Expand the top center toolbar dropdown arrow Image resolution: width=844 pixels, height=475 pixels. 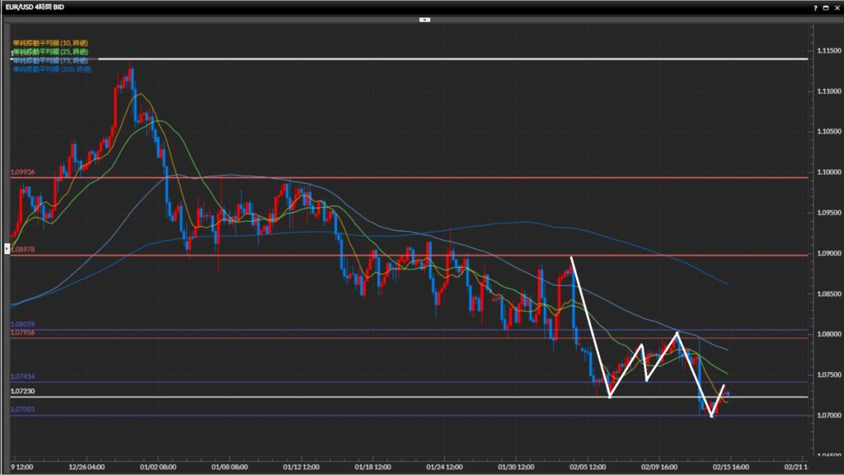[x=424, y=18]
